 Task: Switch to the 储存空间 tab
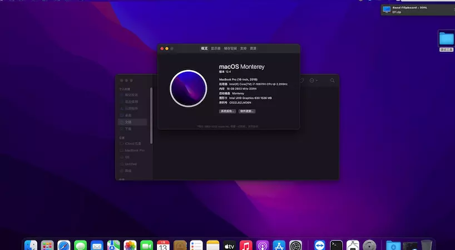coord(230,48)
